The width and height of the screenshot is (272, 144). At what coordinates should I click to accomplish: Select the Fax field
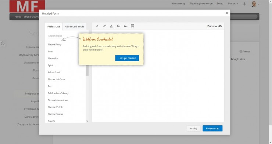point(50,86)
